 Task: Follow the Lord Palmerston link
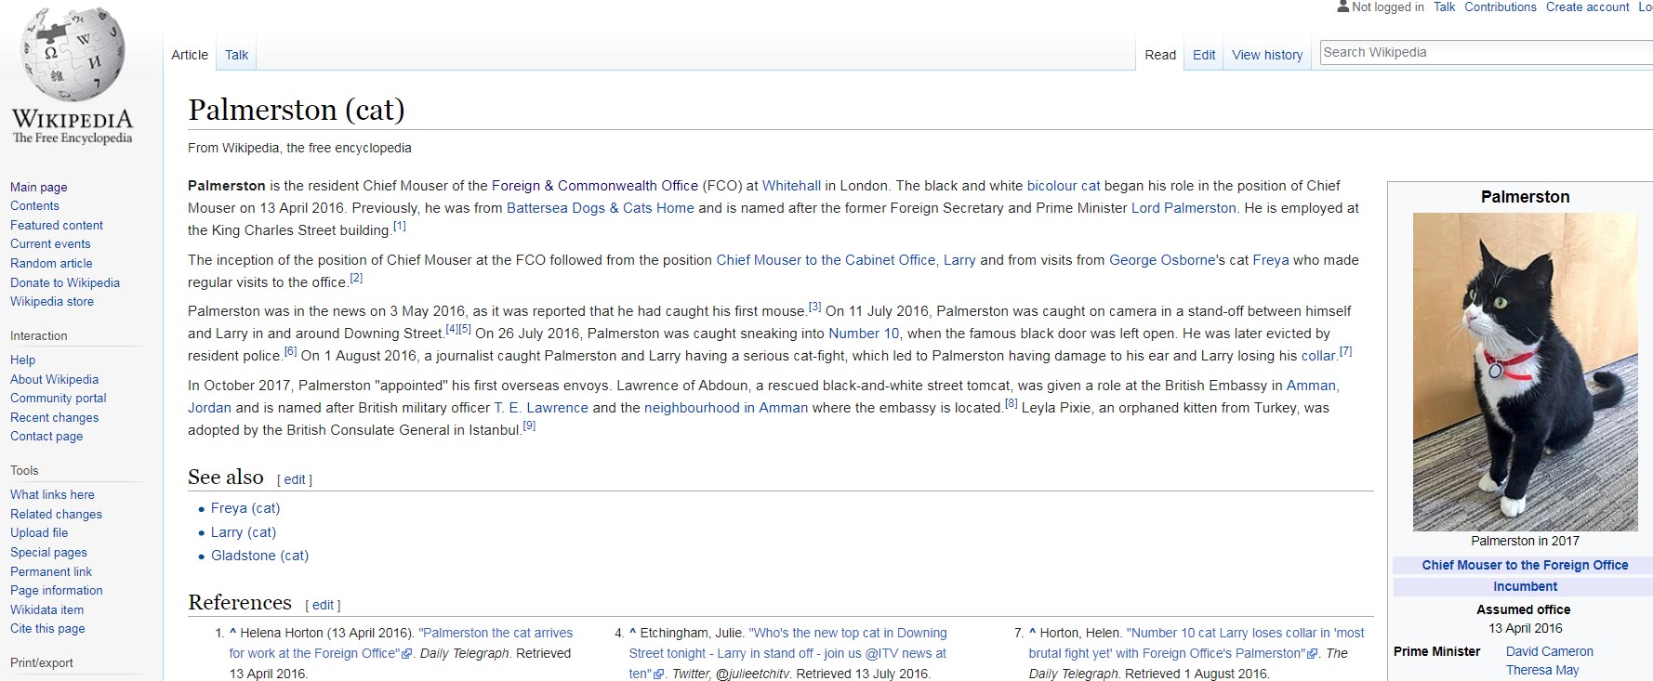tap(1184, 208)
